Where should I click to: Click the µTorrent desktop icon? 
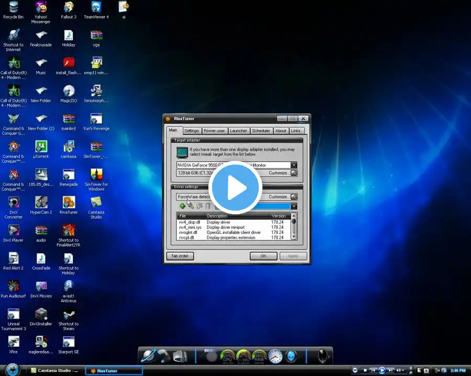pos(41,150)
